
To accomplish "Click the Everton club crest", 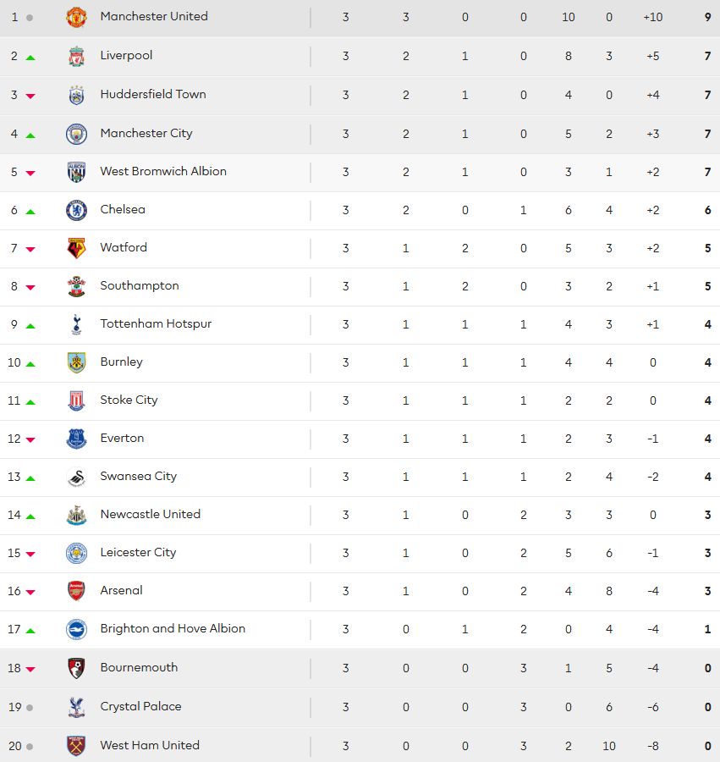I will pos(76,439).
